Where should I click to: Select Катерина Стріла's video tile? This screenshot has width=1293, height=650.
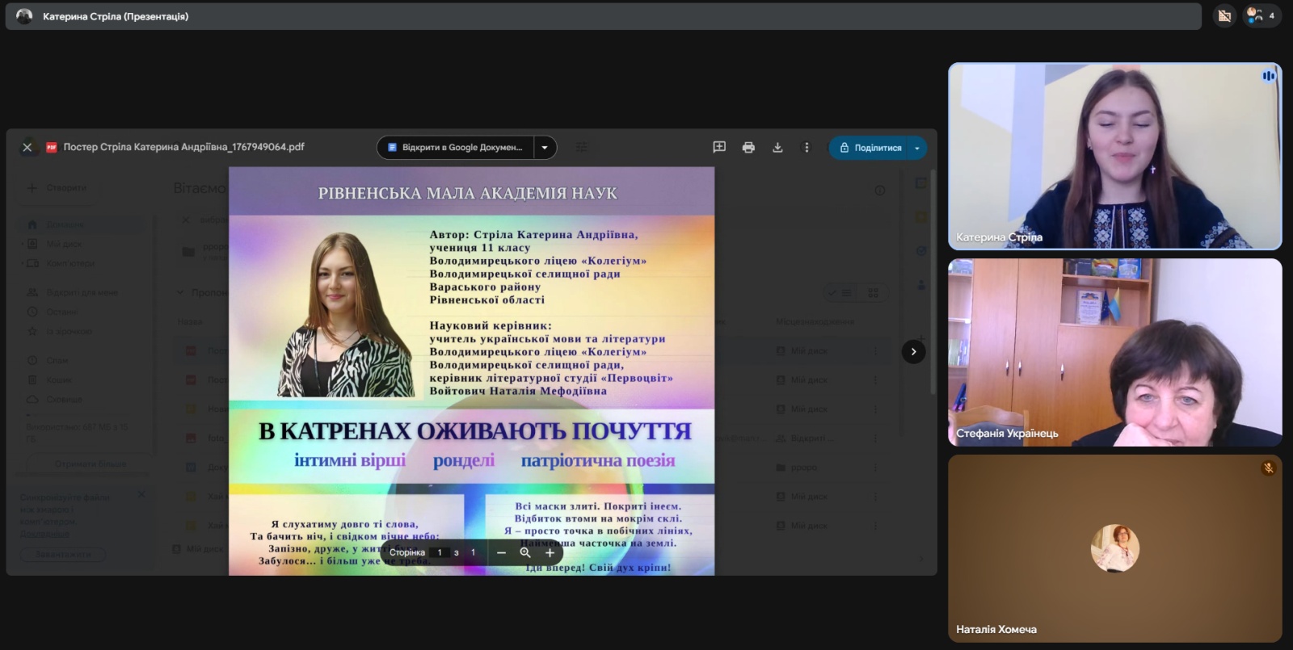coord(1114,156)
